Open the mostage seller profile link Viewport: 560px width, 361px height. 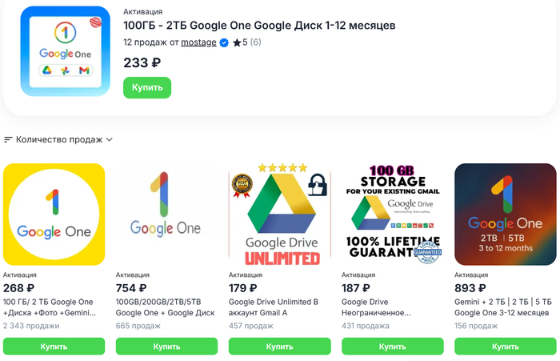point(198,42)
